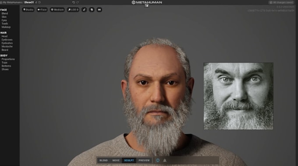Select the Sculpt editing mode tab
Image resolution: width=298 pixels, height=166 pixels.
point(129,160)
